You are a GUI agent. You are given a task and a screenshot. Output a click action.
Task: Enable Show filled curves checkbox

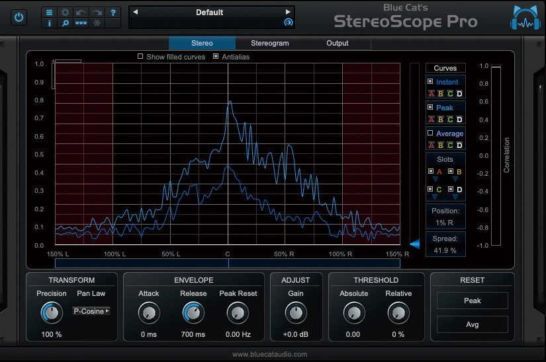tap(140, 56)
